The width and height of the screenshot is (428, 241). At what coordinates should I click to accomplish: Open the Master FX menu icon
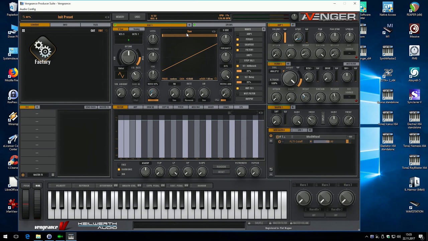(x=52, y=175)
